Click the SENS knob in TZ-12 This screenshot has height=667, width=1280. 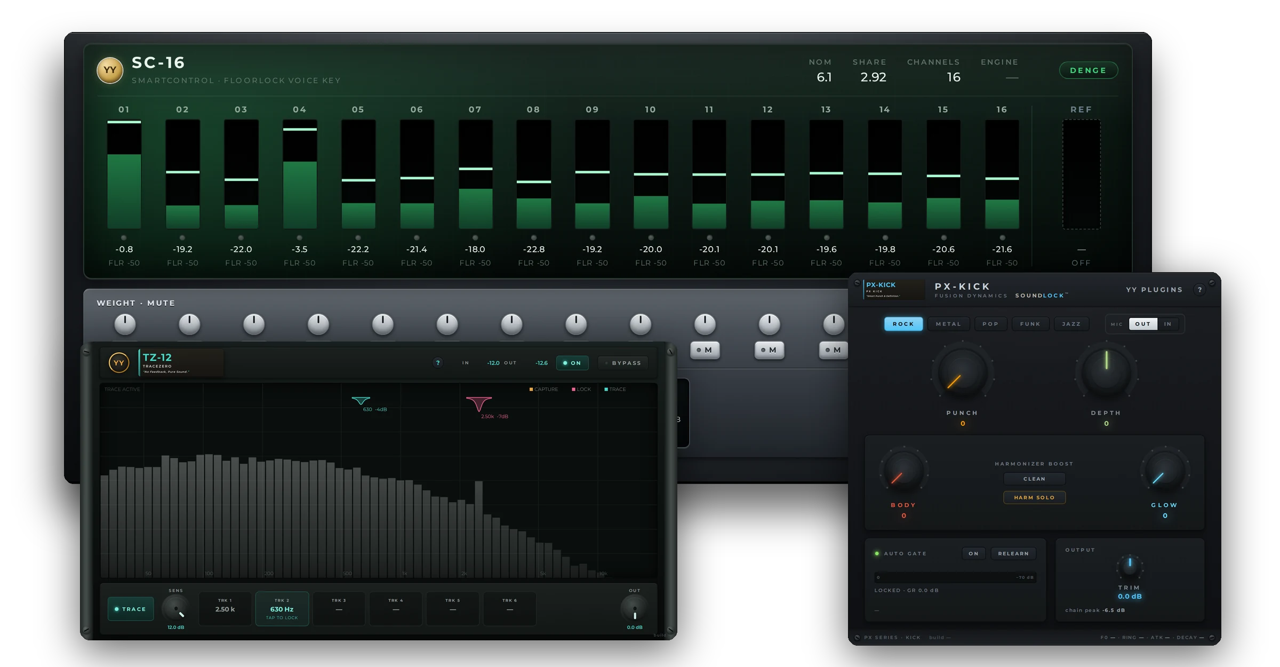tap(175, 608)
